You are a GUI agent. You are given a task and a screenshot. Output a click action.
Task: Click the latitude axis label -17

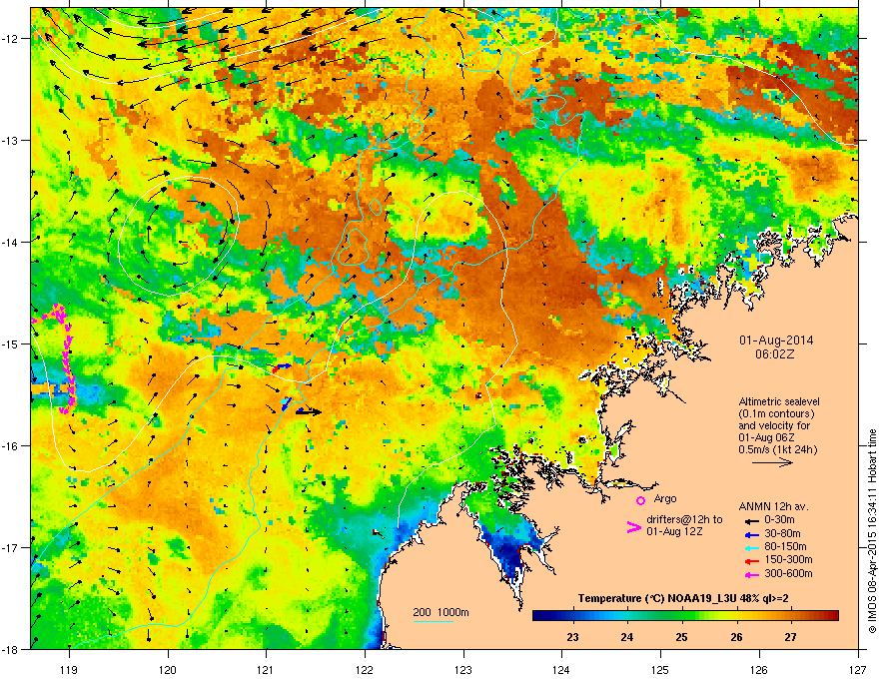[11, 547]
